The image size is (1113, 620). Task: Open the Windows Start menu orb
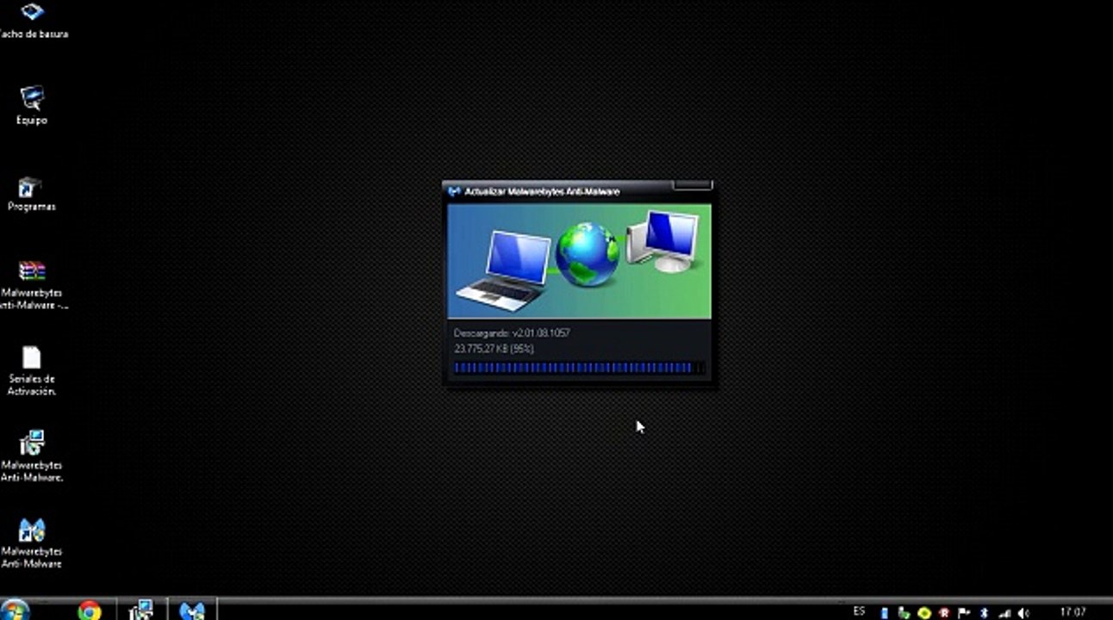15,611
